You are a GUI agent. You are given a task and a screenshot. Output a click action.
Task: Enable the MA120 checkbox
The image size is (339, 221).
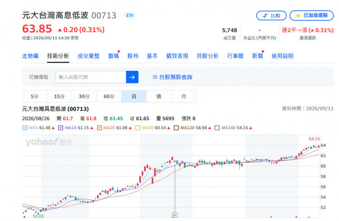[x=176, y=128]
